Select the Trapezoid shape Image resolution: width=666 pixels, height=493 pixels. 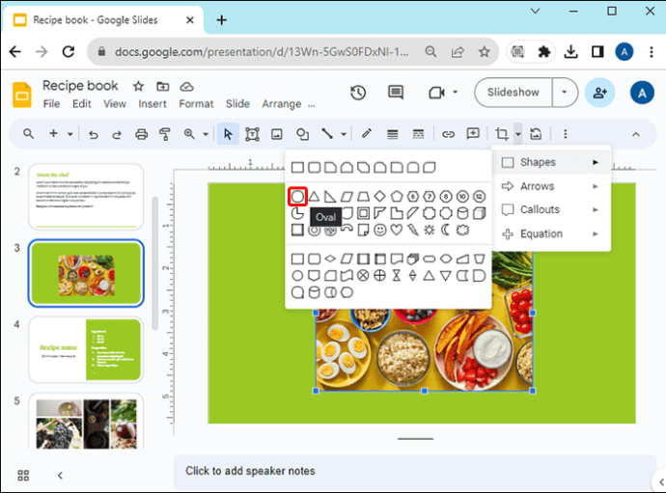pos(363,196)
